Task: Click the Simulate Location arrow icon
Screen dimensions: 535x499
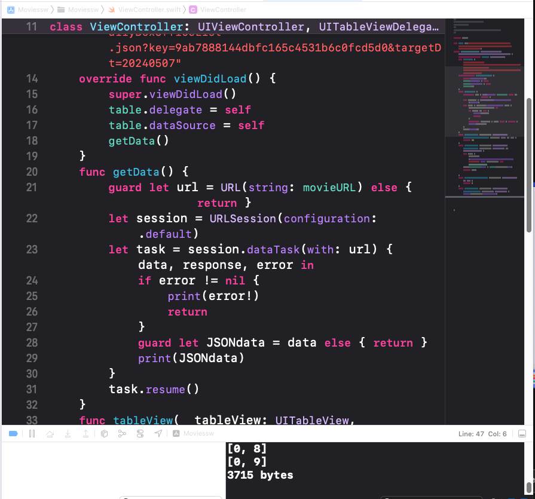Action: coord(158,433)
